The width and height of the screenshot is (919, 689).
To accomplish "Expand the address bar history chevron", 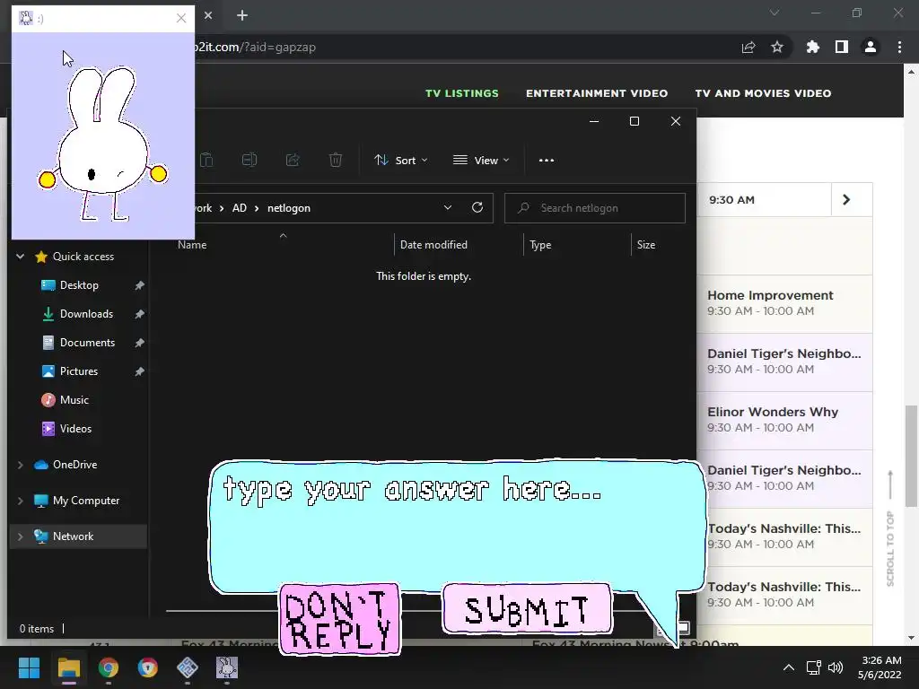I will (448, 208).
